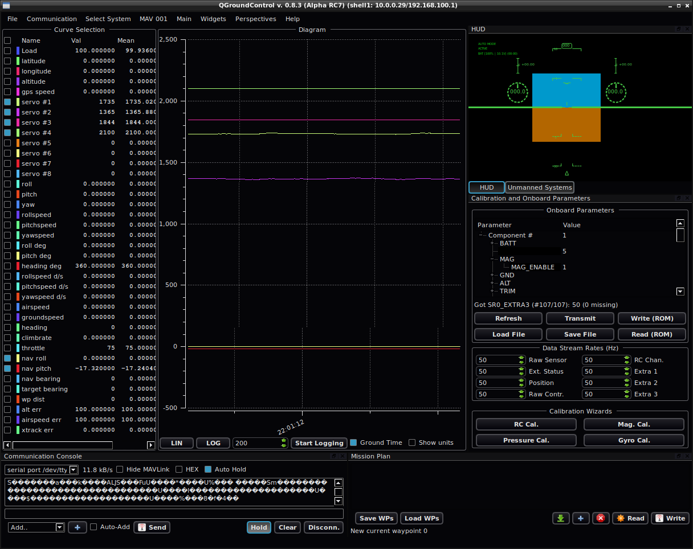Open the serial port device dropdown
The image size is (693, 549).
74,469
